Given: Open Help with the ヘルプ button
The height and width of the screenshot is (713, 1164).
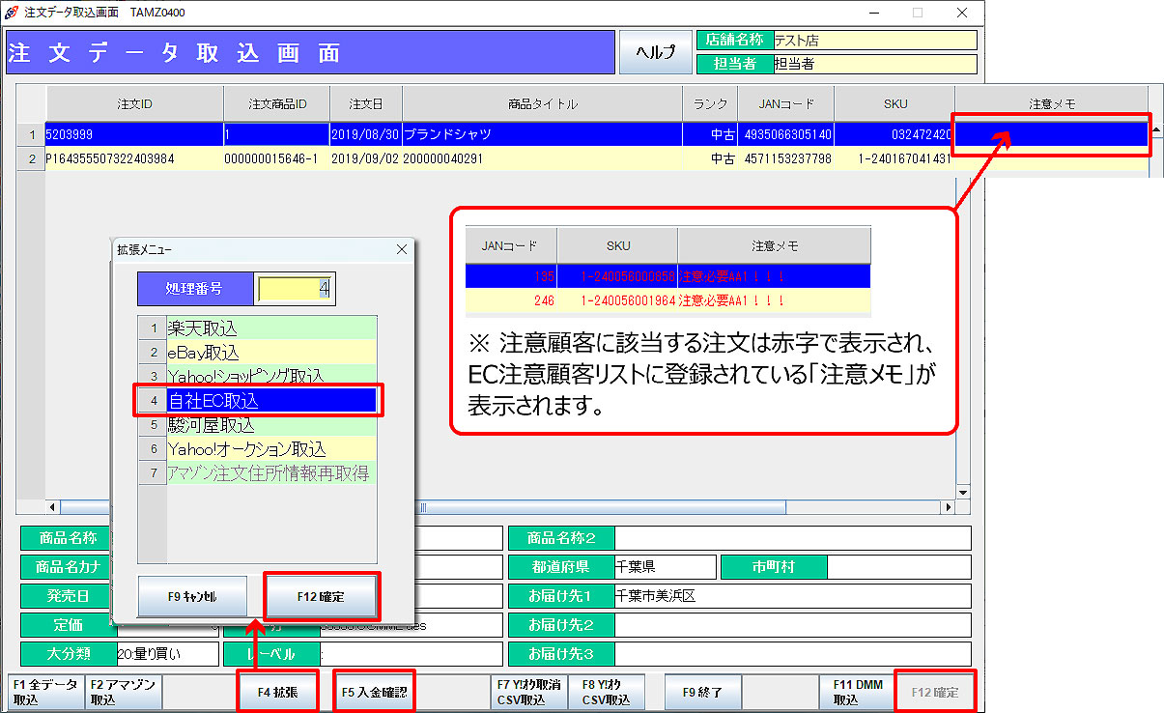Looking at the screenshot, I should (x=655, y=52).
